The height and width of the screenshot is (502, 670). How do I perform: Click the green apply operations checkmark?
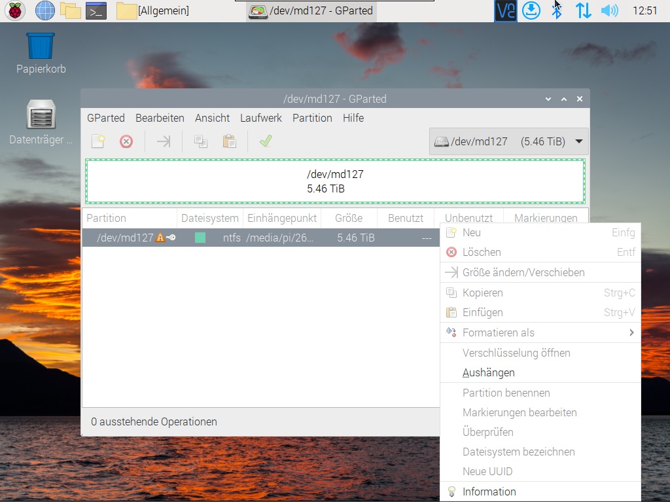point(266,141)
